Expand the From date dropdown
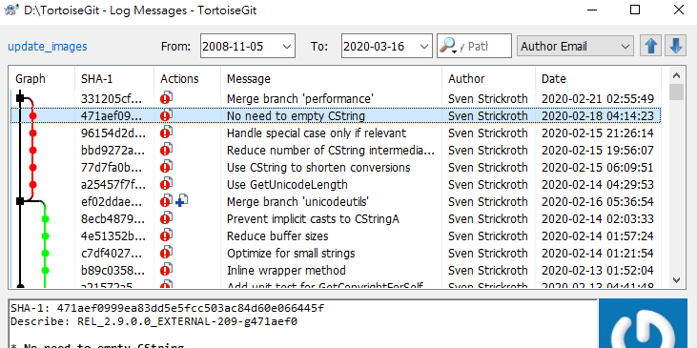Viewport: 697px width, 348px height. click(287, 46)
